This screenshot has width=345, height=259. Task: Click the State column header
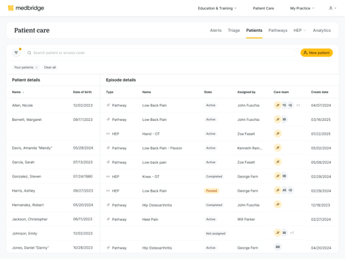pos(208,92)
